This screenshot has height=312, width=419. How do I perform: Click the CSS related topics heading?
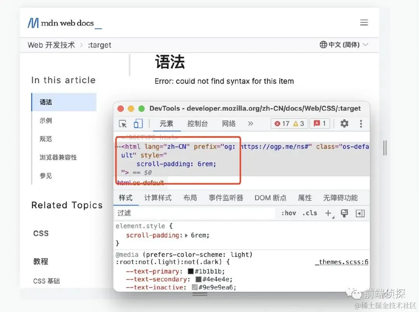[x=41, y=234]
